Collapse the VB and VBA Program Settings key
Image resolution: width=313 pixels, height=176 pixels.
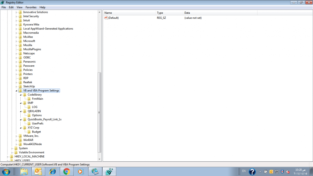pos(16,91)
